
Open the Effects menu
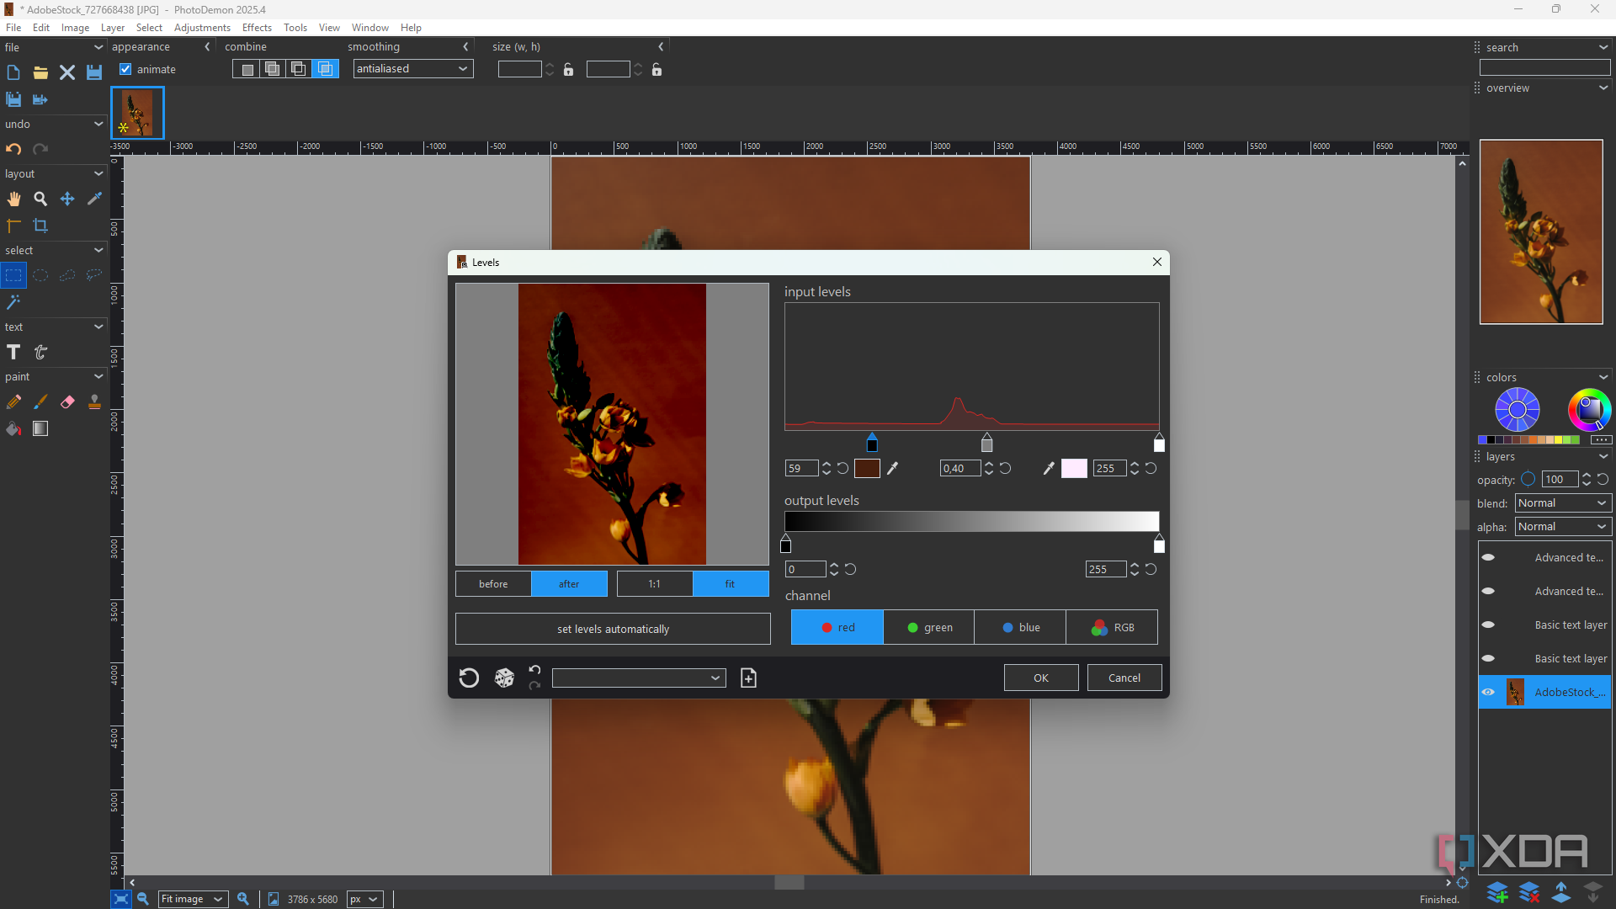pyautogui.click(x=257, y=28)
